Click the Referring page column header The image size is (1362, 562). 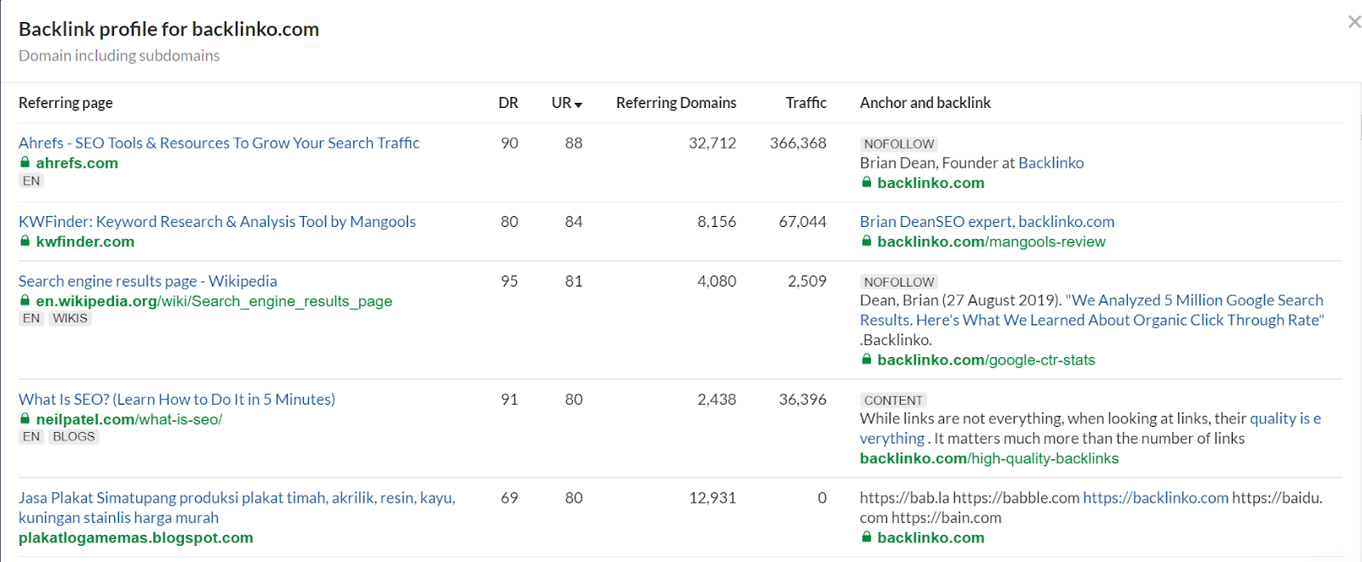(66, 103)
